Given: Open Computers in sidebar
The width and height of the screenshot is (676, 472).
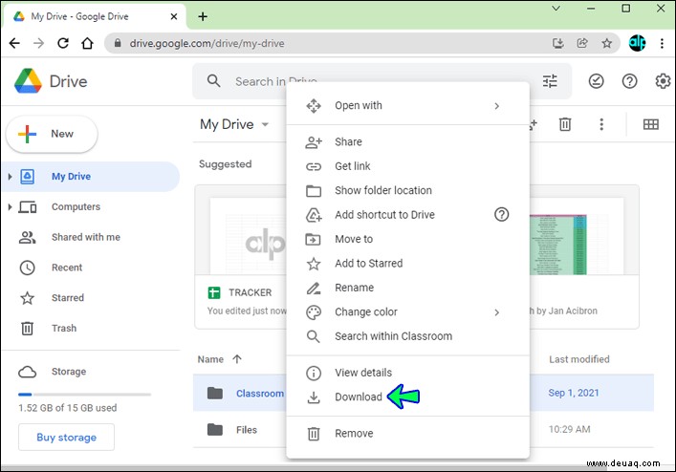Looking at the screenshot, I should (x=91, y=206).
